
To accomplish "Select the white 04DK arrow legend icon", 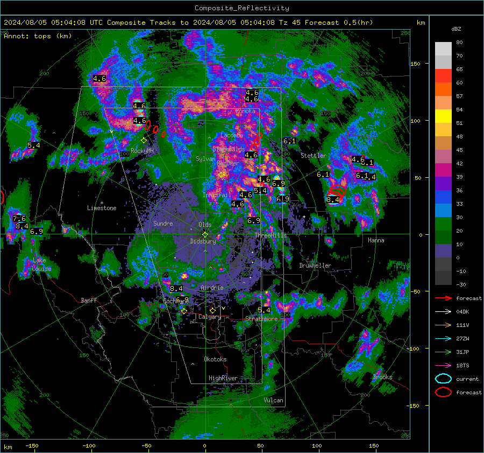I will coord(443,312).
